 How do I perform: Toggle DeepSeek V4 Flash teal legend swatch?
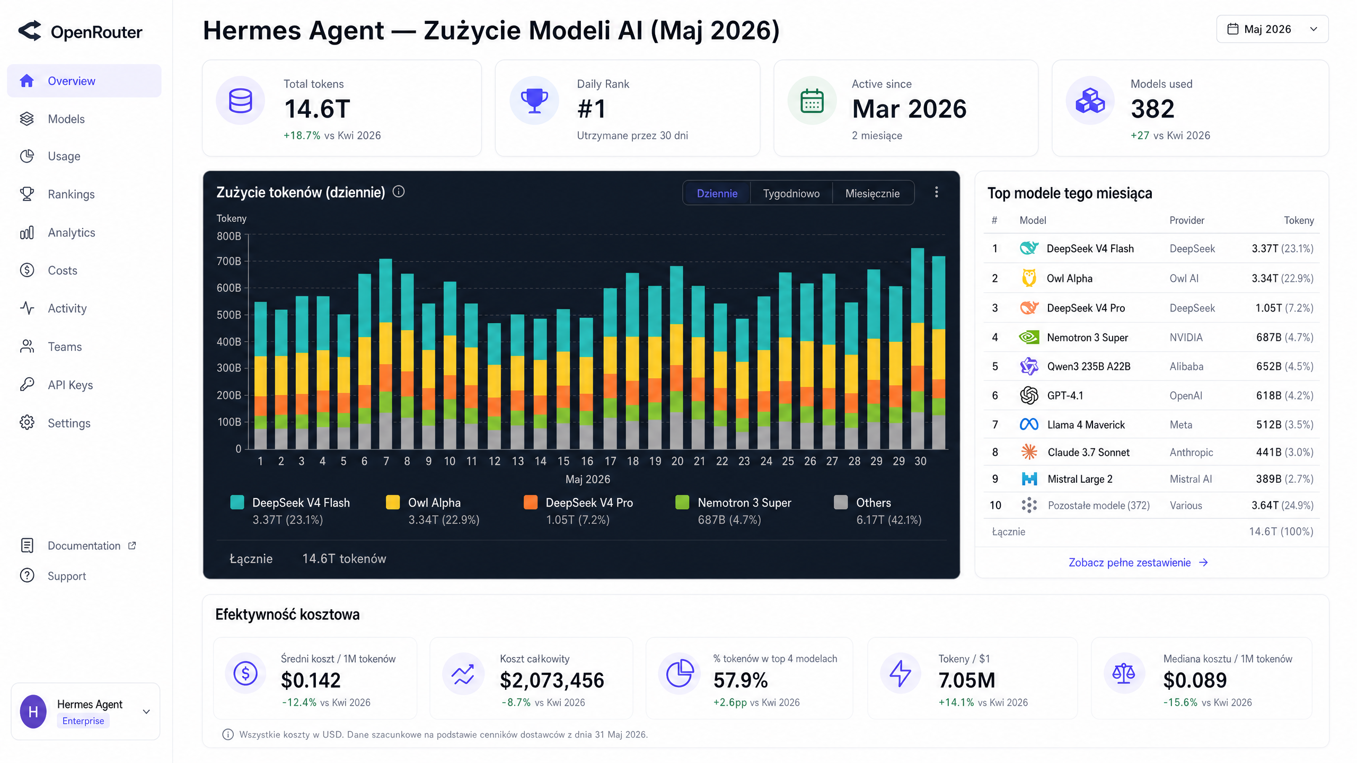coord(237,502)
